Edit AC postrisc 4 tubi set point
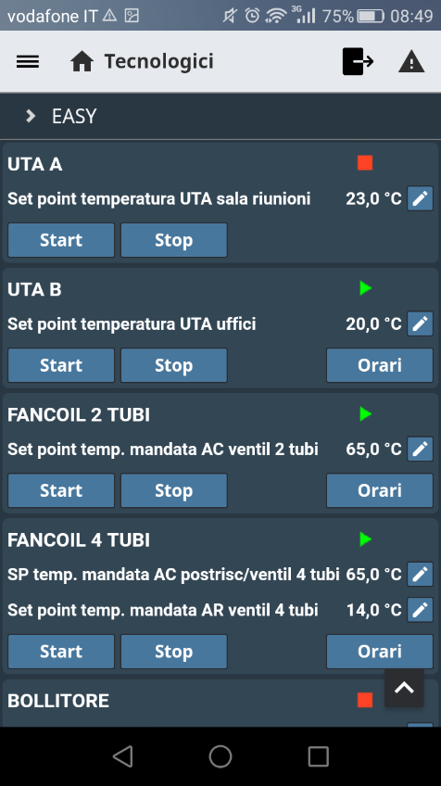The height and width of the screenshot is (786, 441). pos(420,575)
